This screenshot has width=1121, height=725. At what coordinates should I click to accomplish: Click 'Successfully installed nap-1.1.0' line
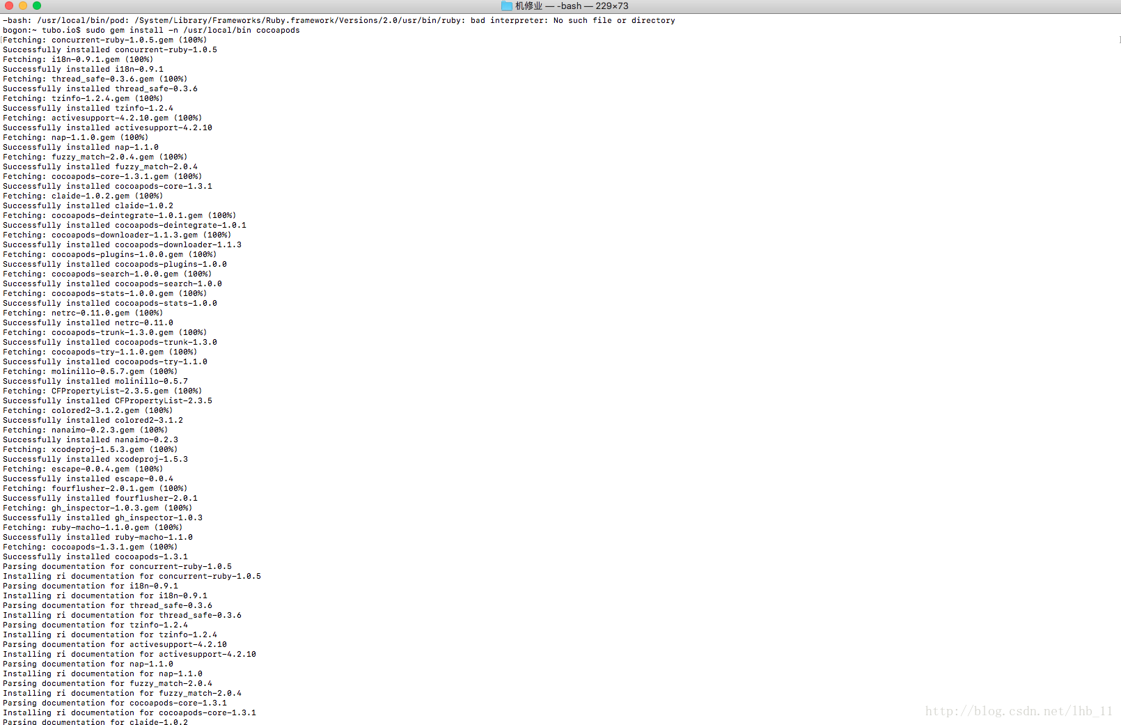pos(81,147)
